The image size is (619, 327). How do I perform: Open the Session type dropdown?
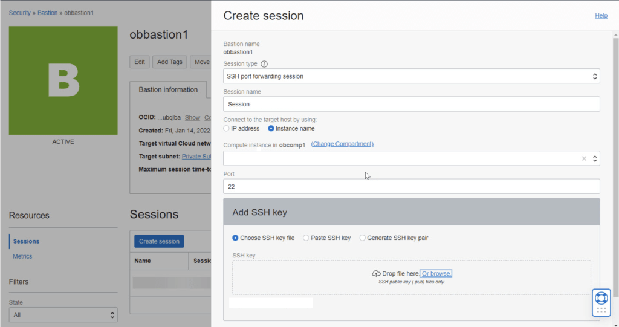(x=411, y=76)
